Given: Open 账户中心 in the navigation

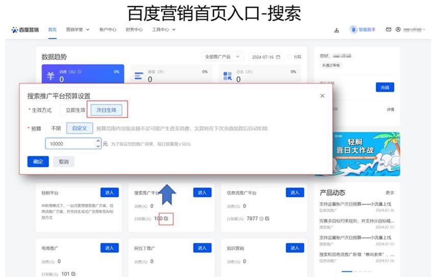Looking at the screenshot, I should [x=108, y=30].
